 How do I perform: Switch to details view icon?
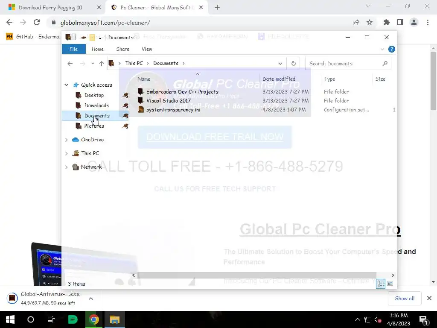point(381,284)
